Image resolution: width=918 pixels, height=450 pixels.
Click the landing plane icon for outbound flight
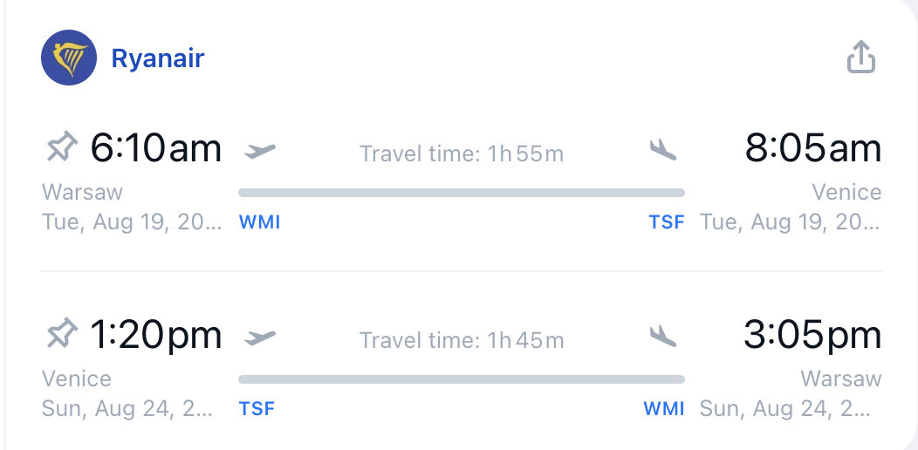tap(663, 150)
